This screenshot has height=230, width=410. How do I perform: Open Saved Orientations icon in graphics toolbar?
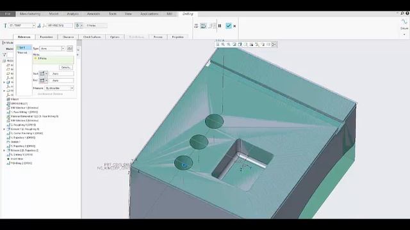point(245,44)
